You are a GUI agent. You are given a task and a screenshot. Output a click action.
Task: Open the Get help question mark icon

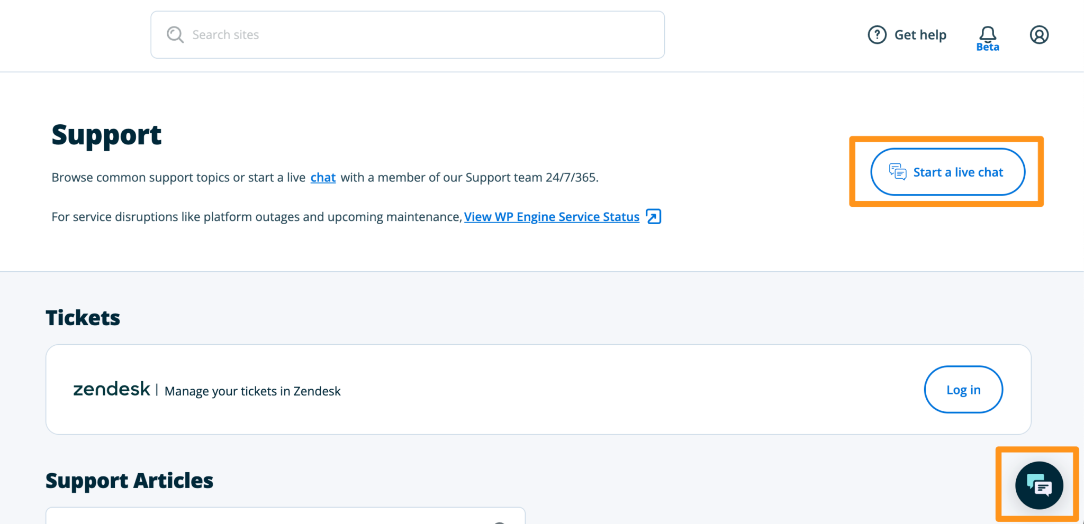[877, 34]
